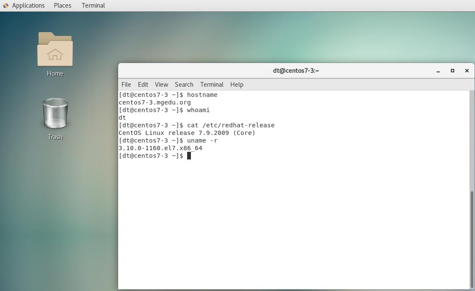The image size is (475, 291).
Task: Open the Trash desktop icon
Action: [x=55, y=113]
